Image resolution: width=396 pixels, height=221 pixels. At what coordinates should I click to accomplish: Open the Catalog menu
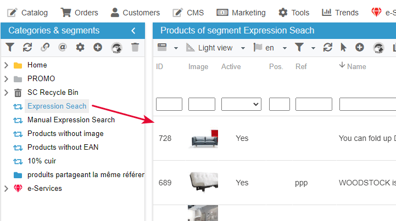pos(27,12)
